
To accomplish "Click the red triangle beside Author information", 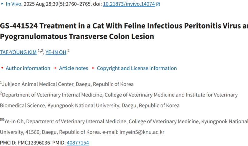I will [x=2, y=68].
